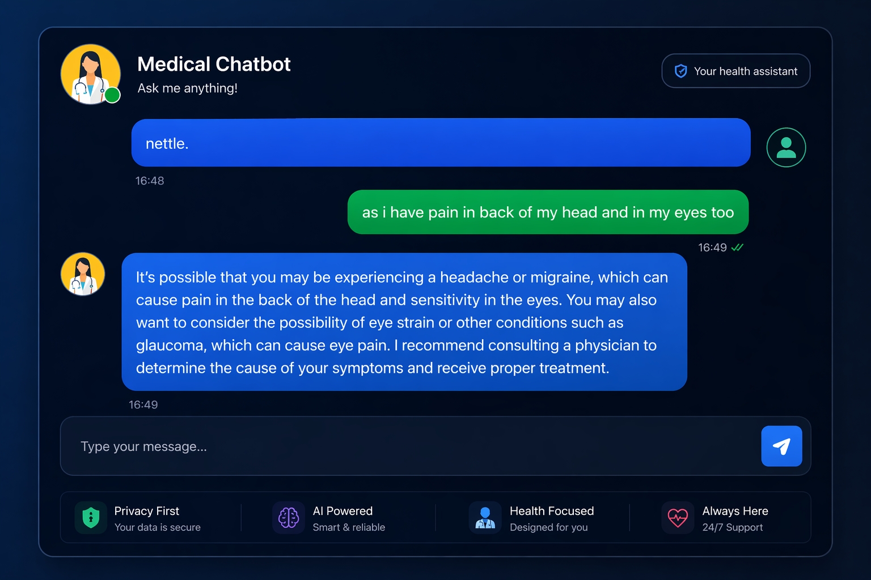Click the small doctor avatar beside bot reply
The height and width of the screenshot is (580, 871).
coord(83,274)
